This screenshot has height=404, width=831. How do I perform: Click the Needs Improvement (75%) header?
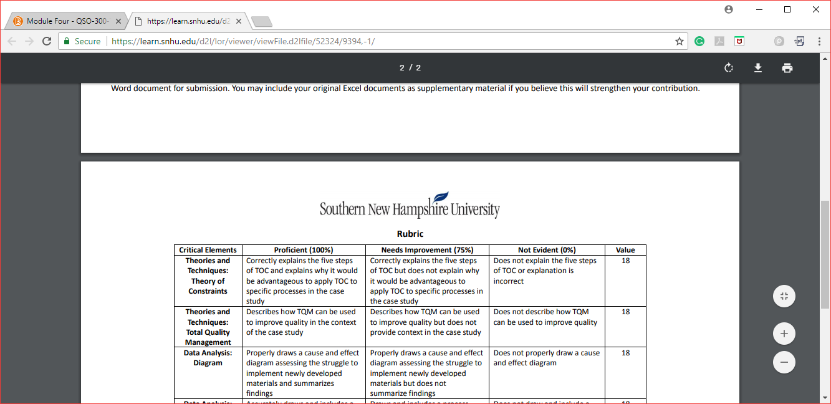428,250
